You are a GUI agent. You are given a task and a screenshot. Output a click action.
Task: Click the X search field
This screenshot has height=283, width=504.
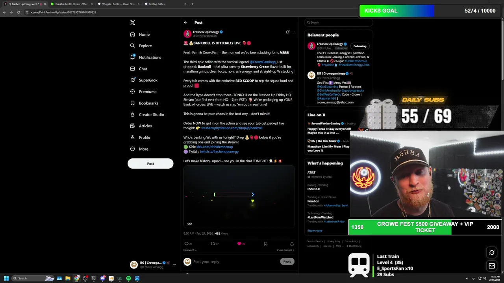click(x=339, y=22)
